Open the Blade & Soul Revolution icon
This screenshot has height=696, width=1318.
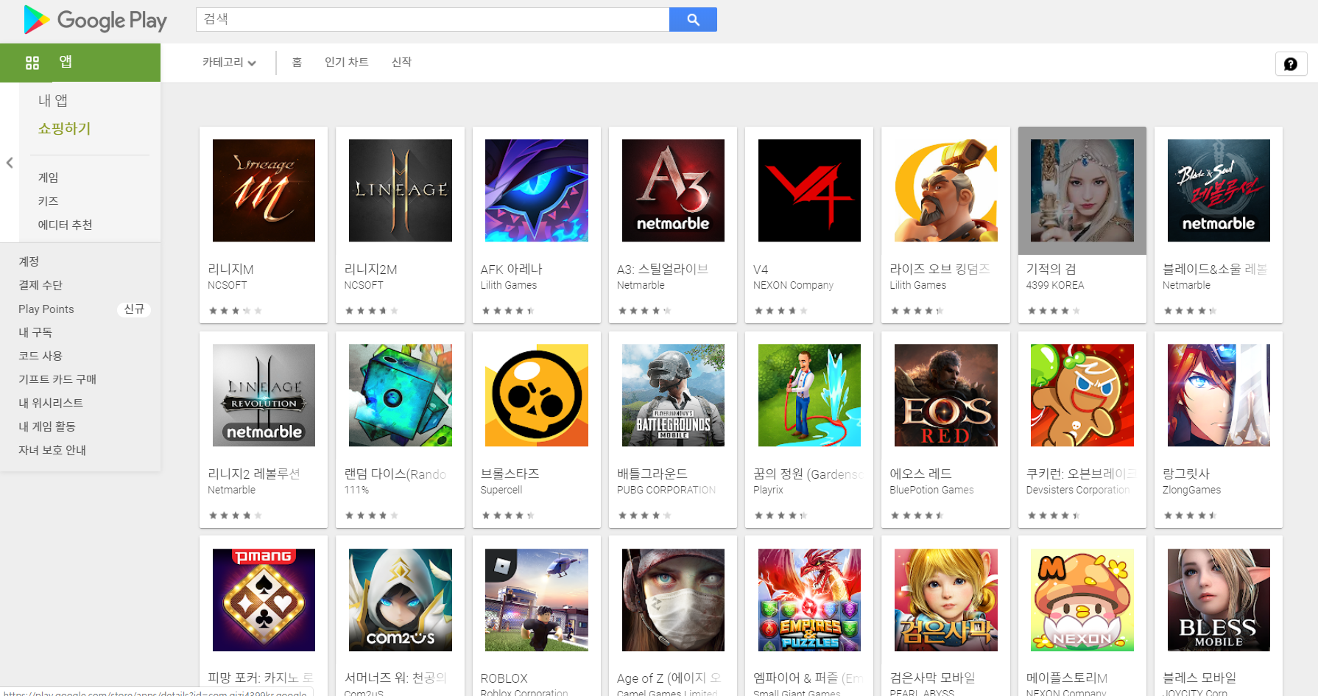pos(1219,191)
